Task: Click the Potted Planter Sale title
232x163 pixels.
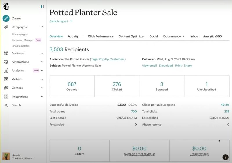Action: coord(83,12)
